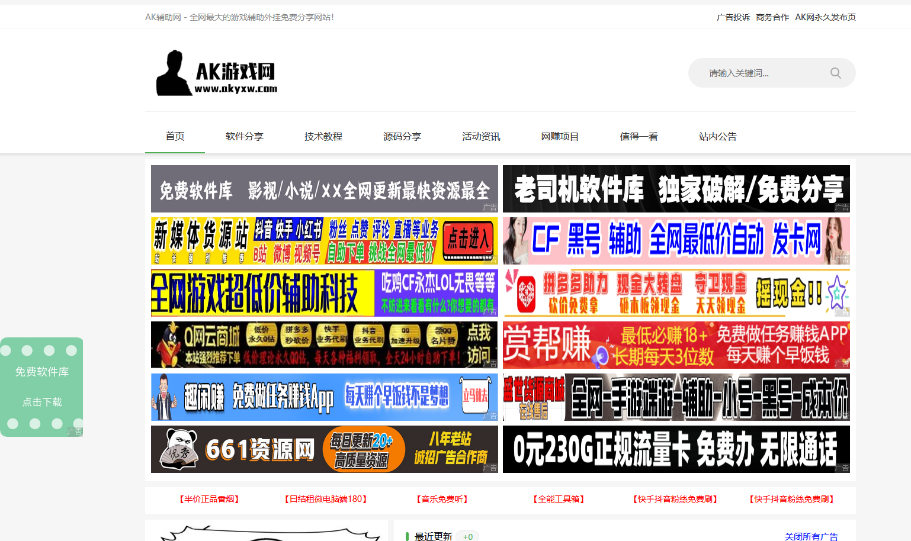Open 日结租微电脑端180 link
This screenshot has height=541, width=911.
point(325,499)
